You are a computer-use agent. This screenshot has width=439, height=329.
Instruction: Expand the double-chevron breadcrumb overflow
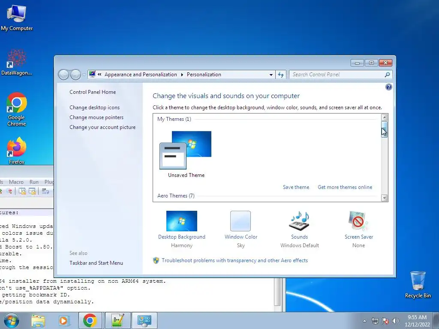99,75
